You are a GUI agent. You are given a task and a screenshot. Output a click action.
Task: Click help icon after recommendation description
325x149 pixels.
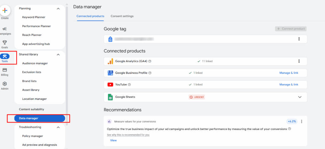289,129
